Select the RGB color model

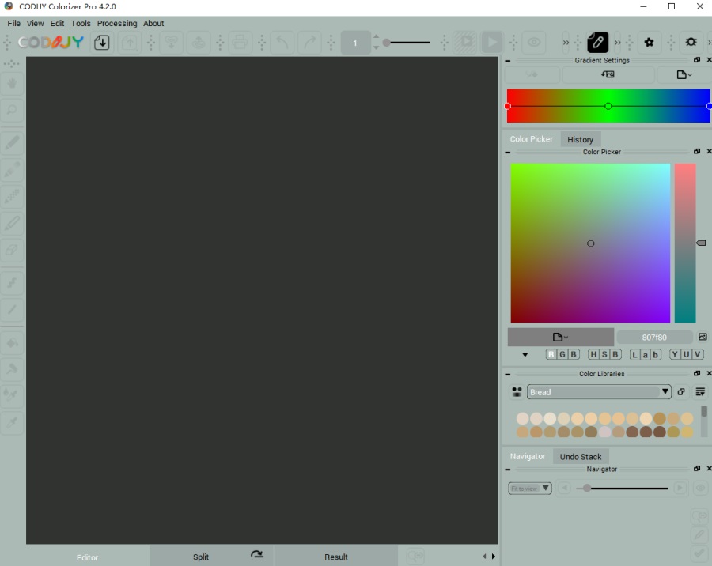click(562, 354)
